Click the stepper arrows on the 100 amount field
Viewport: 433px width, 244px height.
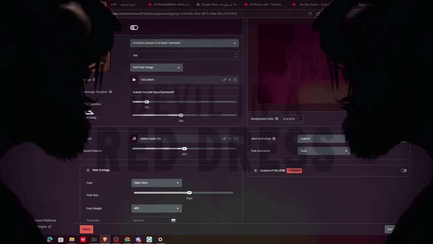tap(236, 55)
